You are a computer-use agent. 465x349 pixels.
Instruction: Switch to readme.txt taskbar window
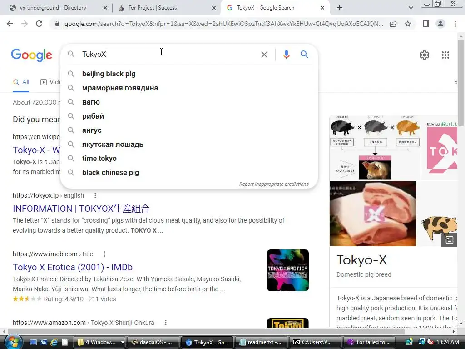pyautogui.click(x=261, y=342)
